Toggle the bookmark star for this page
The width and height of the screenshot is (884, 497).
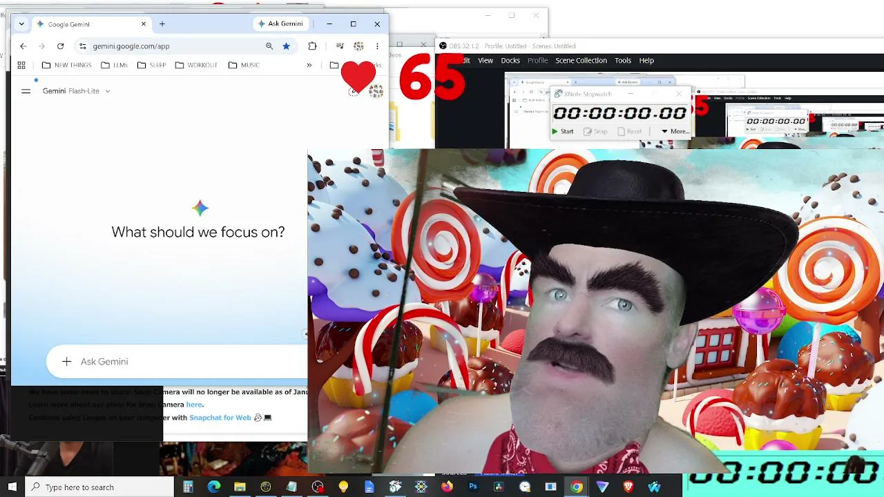pos(286,46)
